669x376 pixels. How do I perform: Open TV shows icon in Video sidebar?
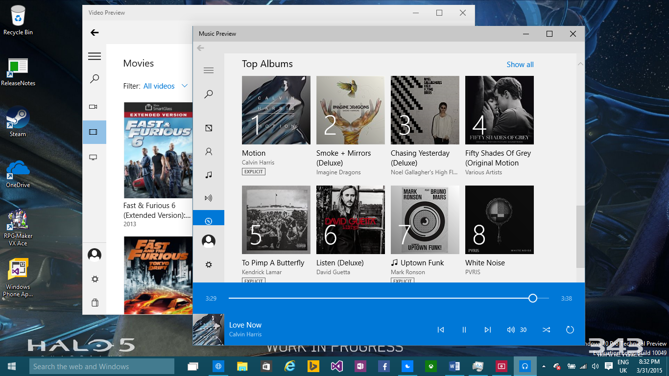point(93,157)
